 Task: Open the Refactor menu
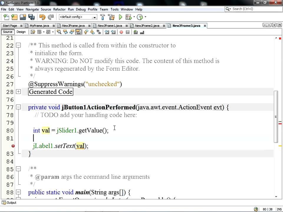click(59, 9)
